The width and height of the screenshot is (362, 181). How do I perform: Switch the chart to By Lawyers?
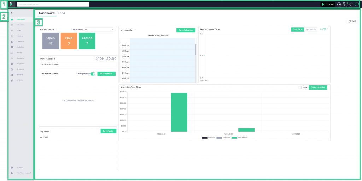pos(311,29)
